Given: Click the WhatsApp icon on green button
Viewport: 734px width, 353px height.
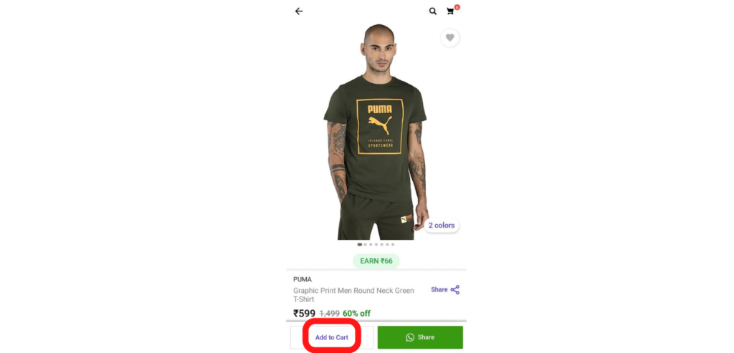Looking at the screenshot, I should point(410,337).
